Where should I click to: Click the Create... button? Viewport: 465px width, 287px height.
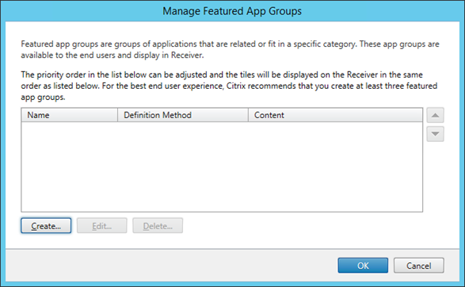(46, 226)
